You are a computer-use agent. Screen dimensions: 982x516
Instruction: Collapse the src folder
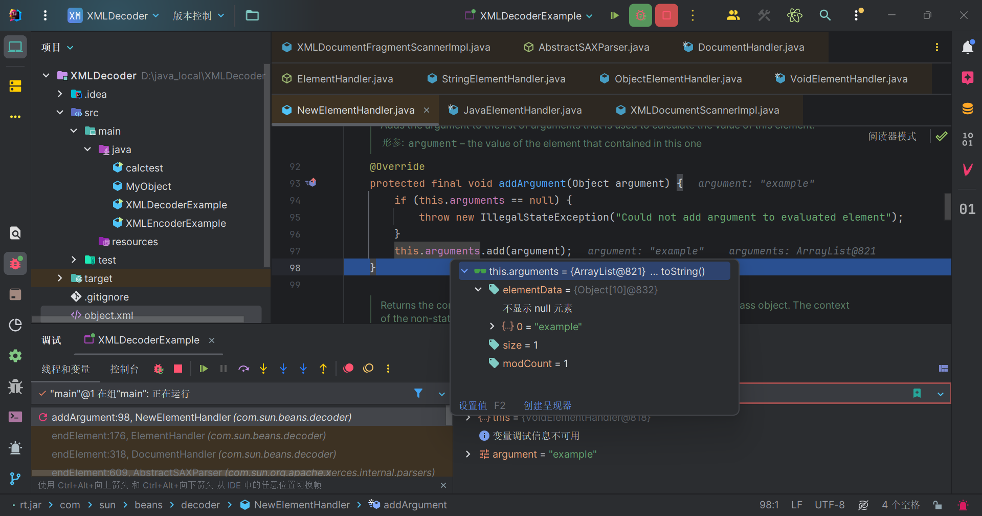(60, 113)
